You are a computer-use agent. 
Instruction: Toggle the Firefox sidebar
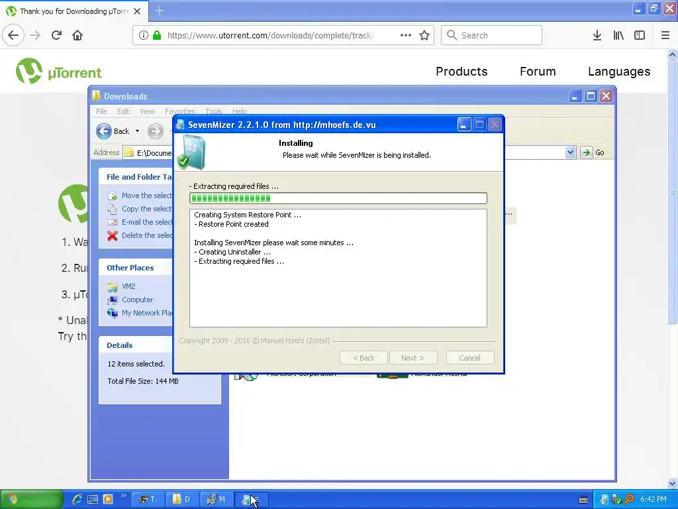point(640,35)
